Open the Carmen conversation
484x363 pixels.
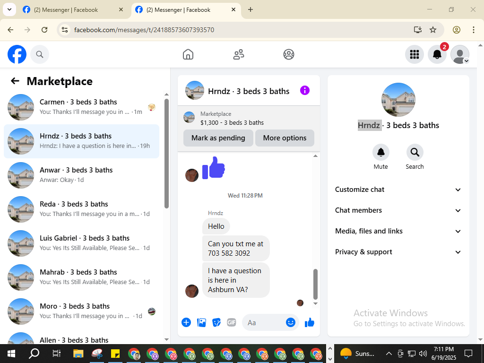pos(81,107)
